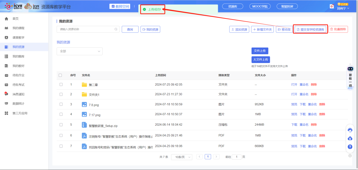Click the zip archive icon for 智慧教研室_Setup.zip

pyautogui.click(x=84, y=125)
